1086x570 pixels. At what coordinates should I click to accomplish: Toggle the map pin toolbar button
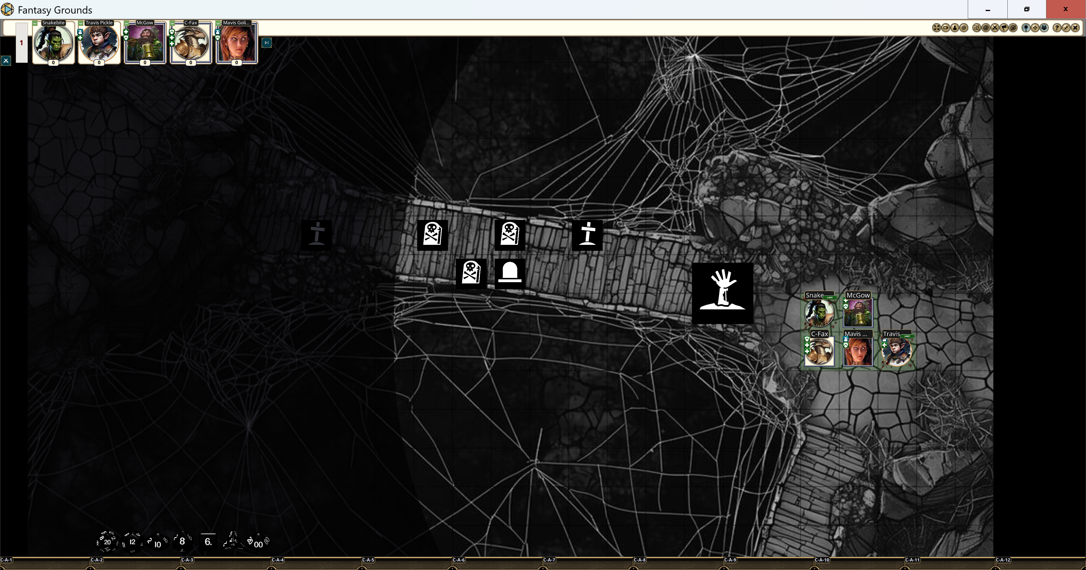pos(1026,28)
